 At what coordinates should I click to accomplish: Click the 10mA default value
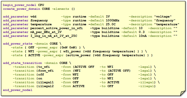(x=143, y=36)
